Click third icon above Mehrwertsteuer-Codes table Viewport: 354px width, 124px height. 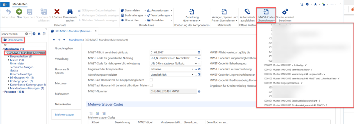104,113
